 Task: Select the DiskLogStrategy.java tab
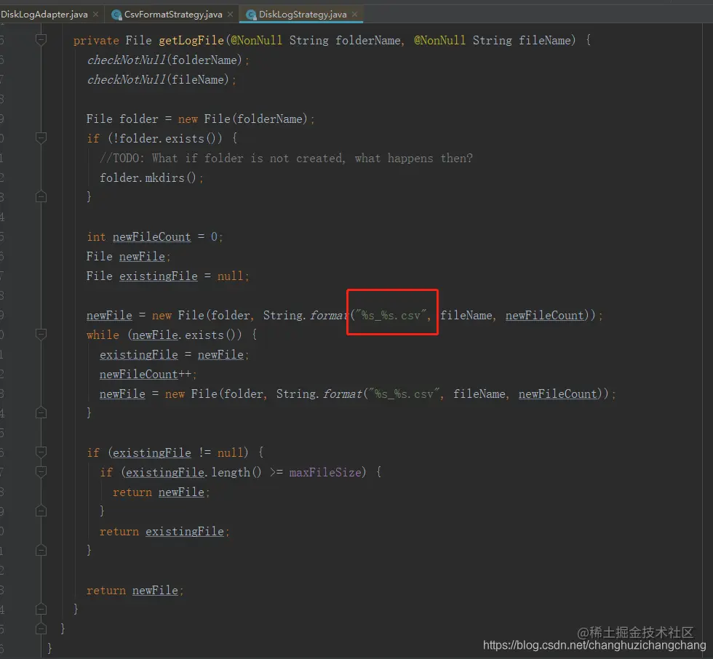[x=303, y=15]
